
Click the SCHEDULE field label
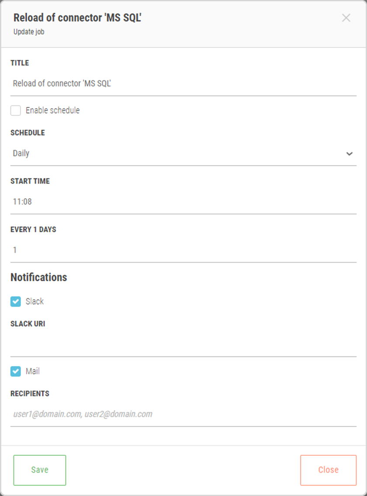coord(28,133)
